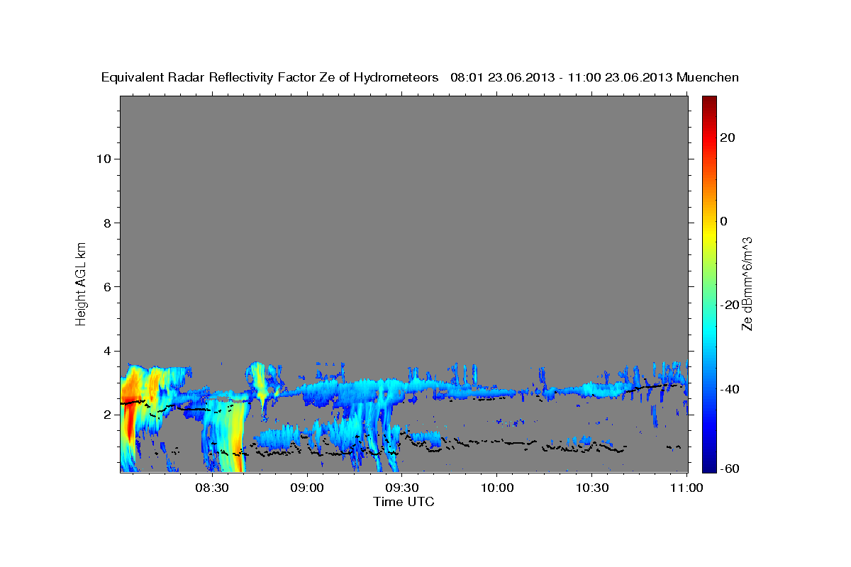The width and height of the screenshot is (851, 567).
Task: Click the 08:30 time tick label
Action: [212, 488]
